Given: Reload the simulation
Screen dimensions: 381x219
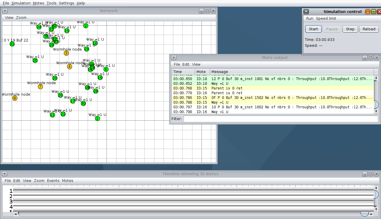Looking at the screenshot, I should click(x=369, y=29).
